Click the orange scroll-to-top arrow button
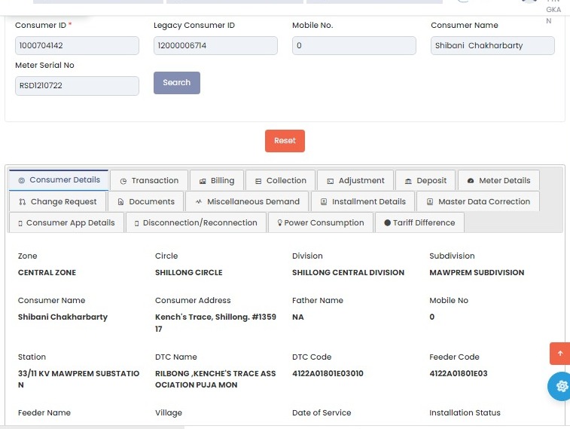Screen dimensions: 570x429 tap(559, 354)
